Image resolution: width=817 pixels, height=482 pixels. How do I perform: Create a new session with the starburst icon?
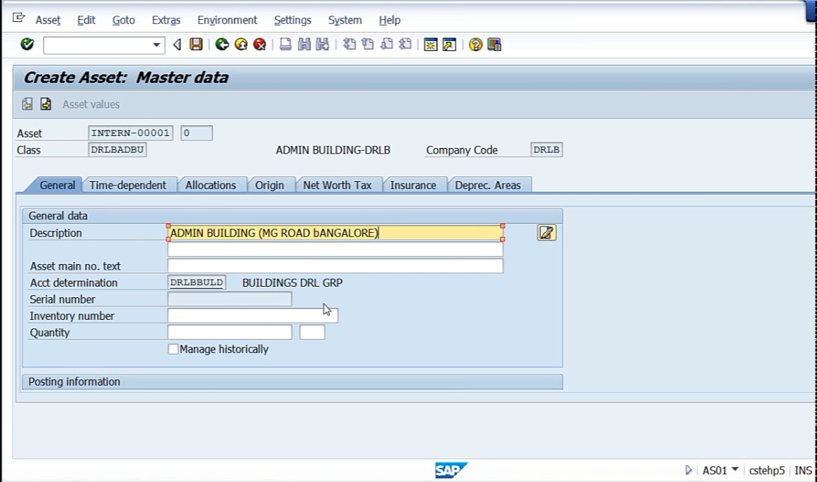pyautogui.click(x=430, y=45)
